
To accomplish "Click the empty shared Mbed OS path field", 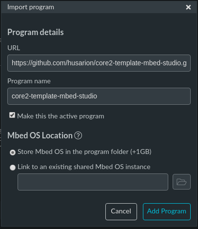I will [93, 182].
